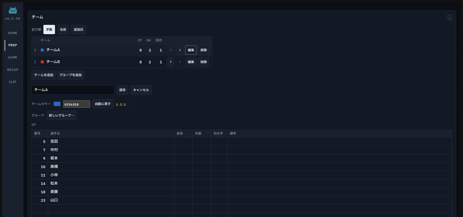Click the blue color square beside チームA
The height and width of the screenshot is (217, 463).
click(x=42, y=50)
